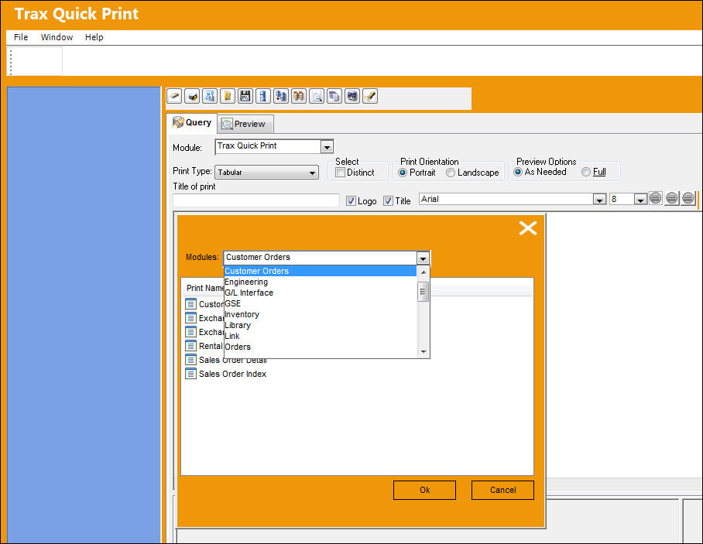Click the single blue database cylinder icon

click(x=263, y=96)
